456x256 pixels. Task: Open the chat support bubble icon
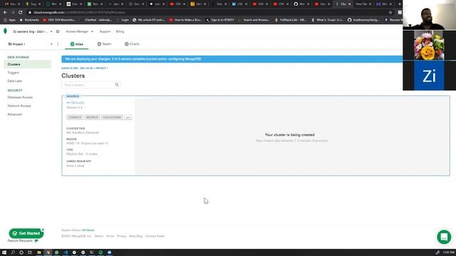[444, 237]
